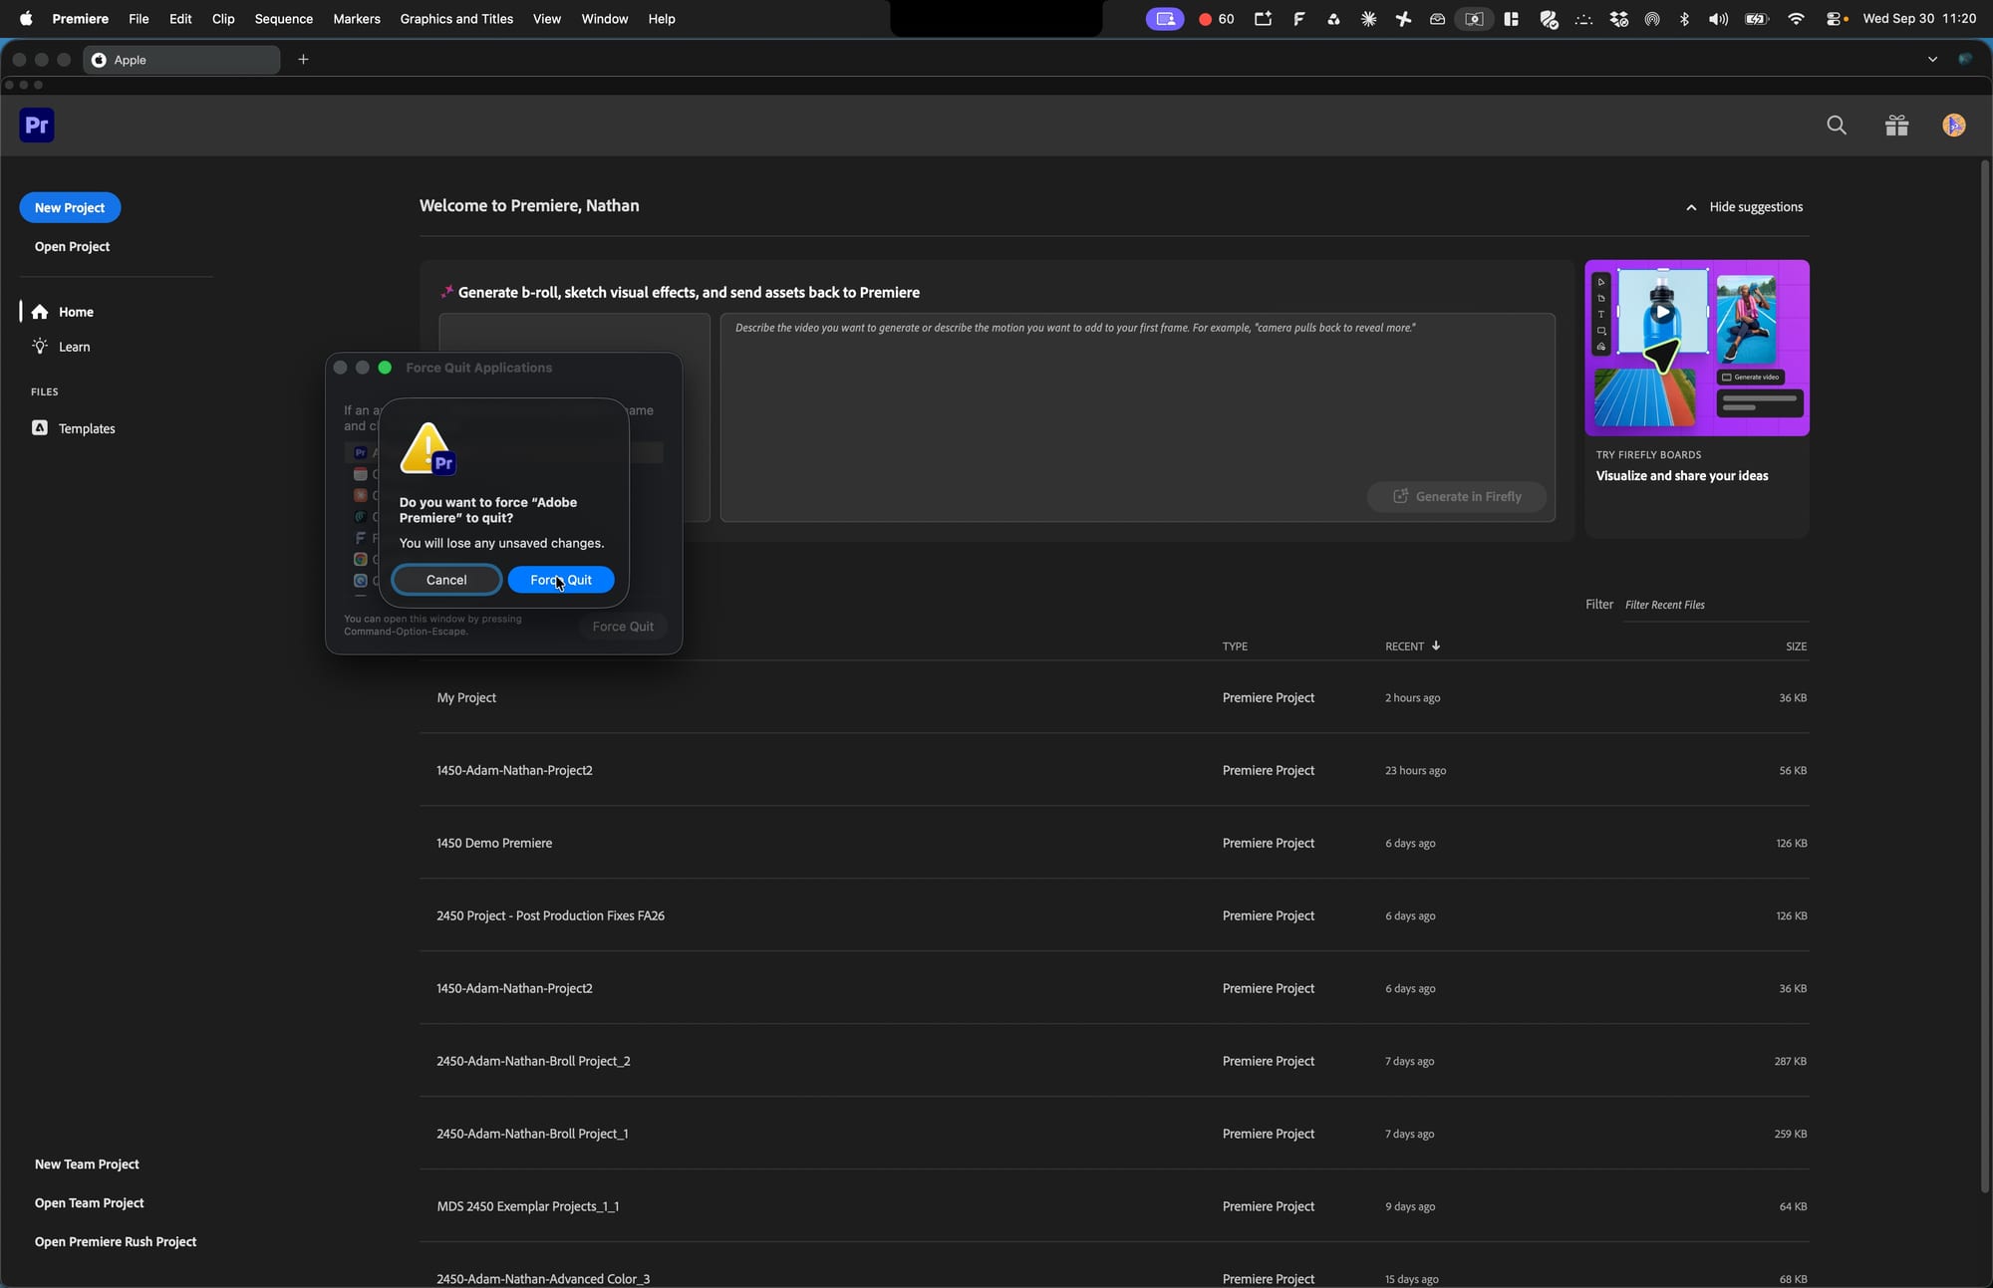Open the user profile avatar
This screenshot has height=1288, width=1993.
[1953, 126]
